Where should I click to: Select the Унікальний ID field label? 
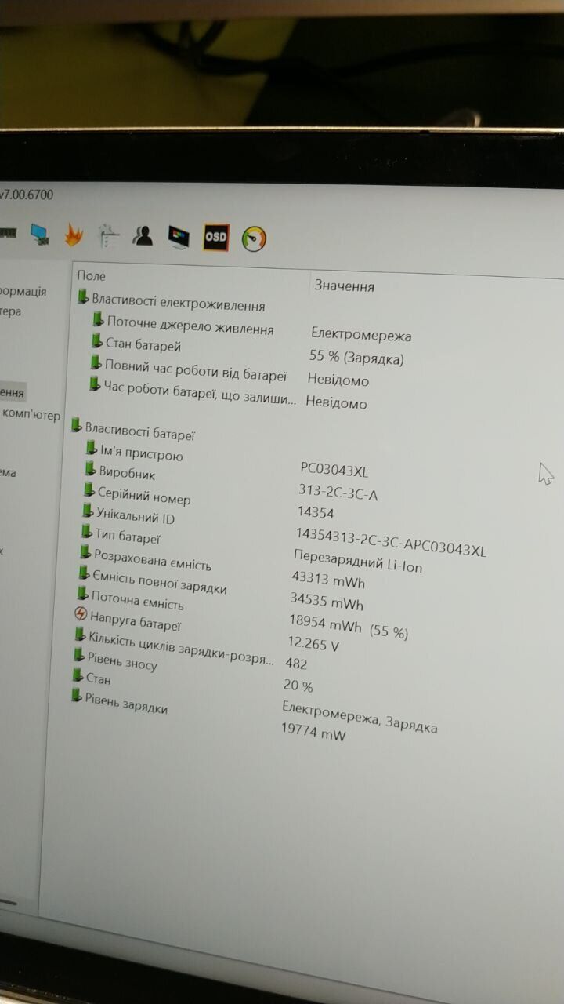[x=135, y=515]
